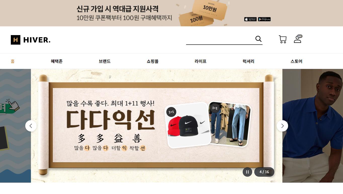Click the Nike caps 1+1 thumbnail
The image size is (343, 194).
click(x=189, y=125)
